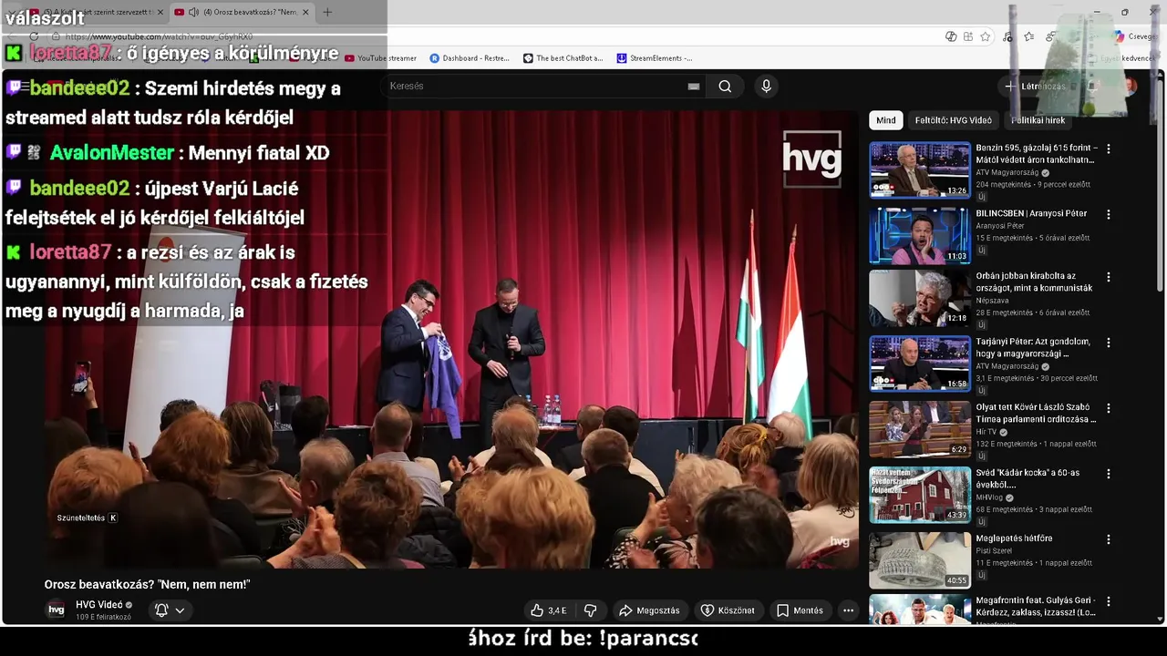Open options menu for Orbán jobban kirabolta

coord(1109,277)
